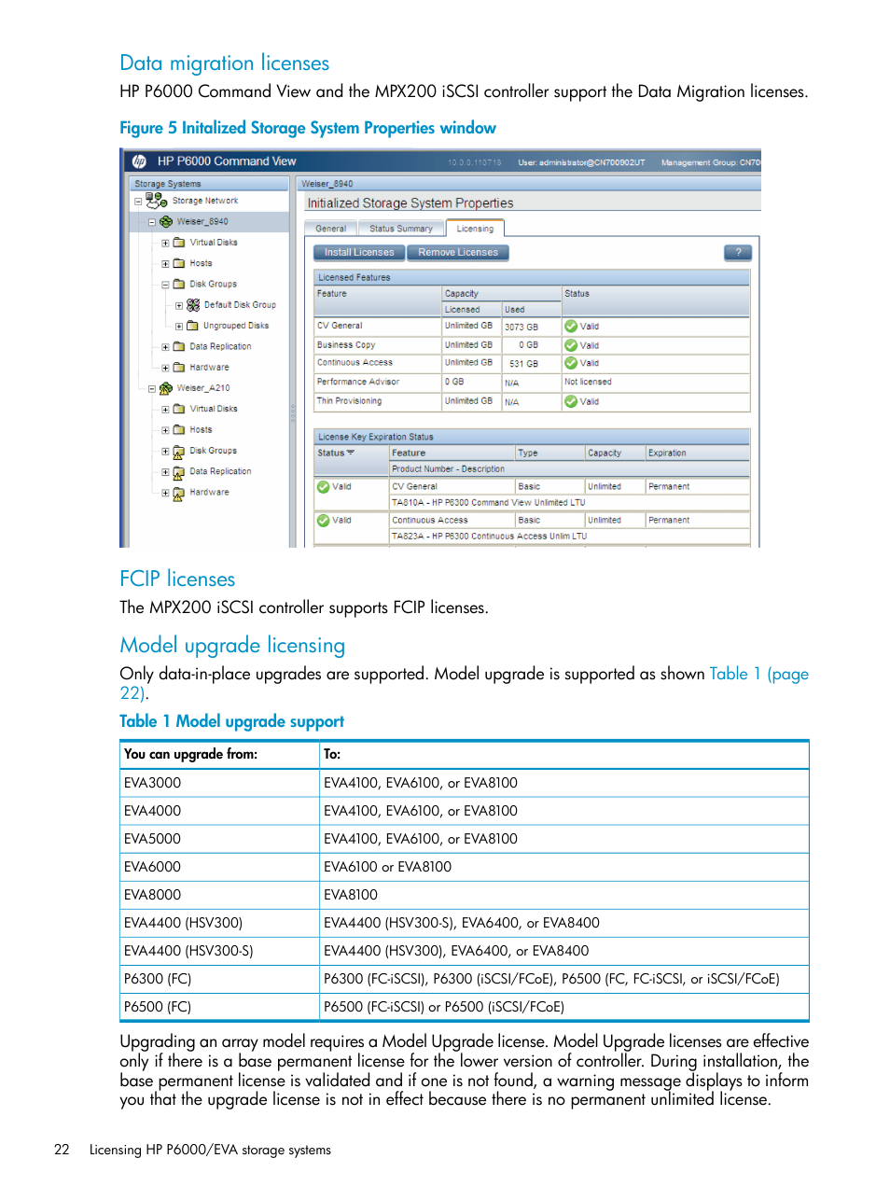The height and width of the screenshot is (1186, 890).
Task: Open the Status Summary tab
Action: point(401,229)
